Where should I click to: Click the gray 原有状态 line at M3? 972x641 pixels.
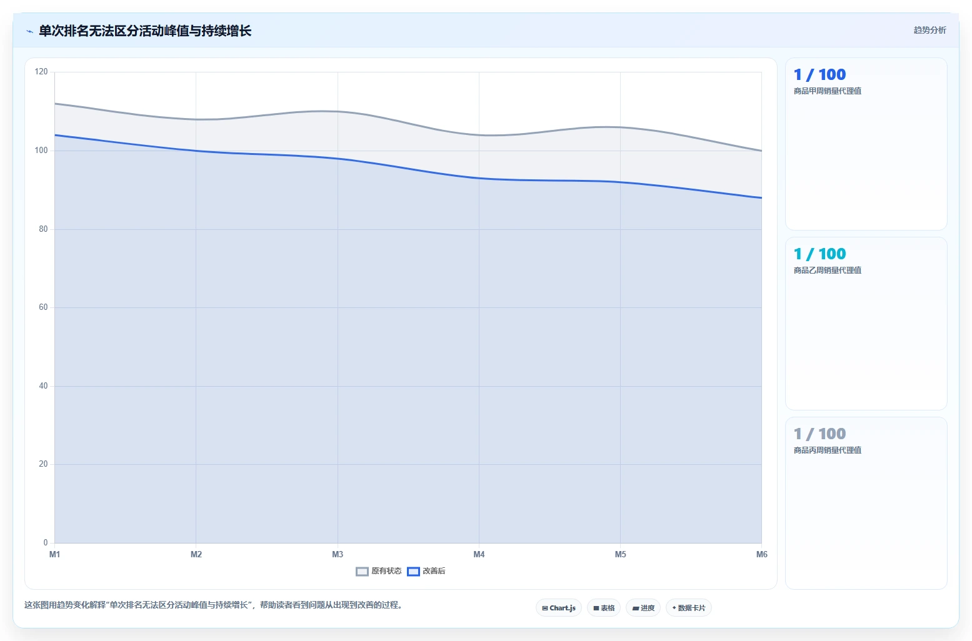pyautogui.click(x=338, y=111)
